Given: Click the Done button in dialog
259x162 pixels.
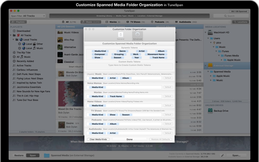Looking at the screenshot, I should coord(129,139).
